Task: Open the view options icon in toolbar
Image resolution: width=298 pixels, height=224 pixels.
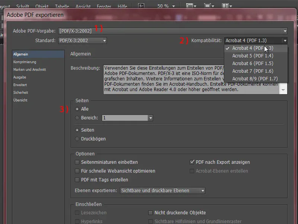Action: (x=191, y=6)
